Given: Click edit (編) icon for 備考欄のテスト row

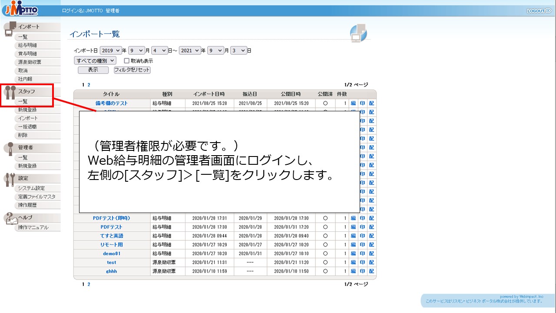Looking at the screenshot, I should [x=353, y=103].
